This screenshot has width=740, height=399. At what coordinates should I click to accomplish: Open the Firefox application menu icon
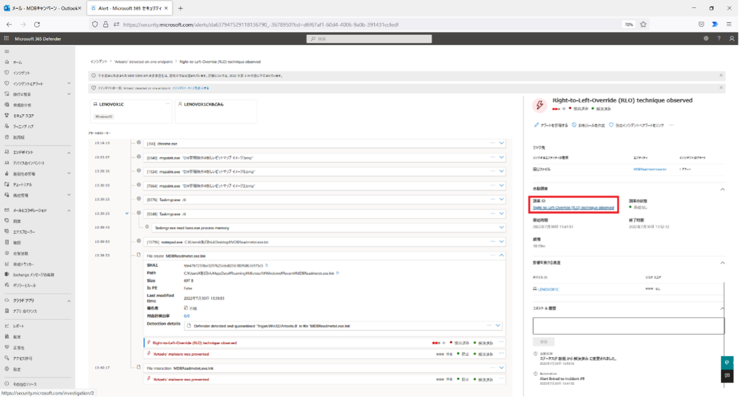pyautogui.click(x=729, y=24)
